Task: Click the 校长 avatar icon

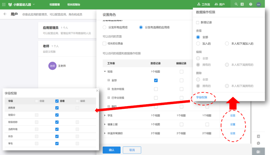Action: [259, 4]
